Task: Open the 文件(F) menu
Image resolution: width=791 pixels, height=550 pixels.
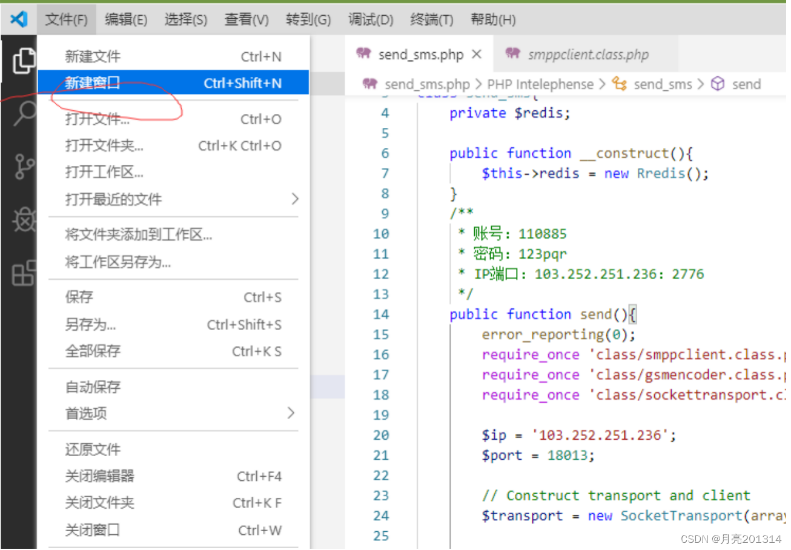Action: (x=67, y=20)
